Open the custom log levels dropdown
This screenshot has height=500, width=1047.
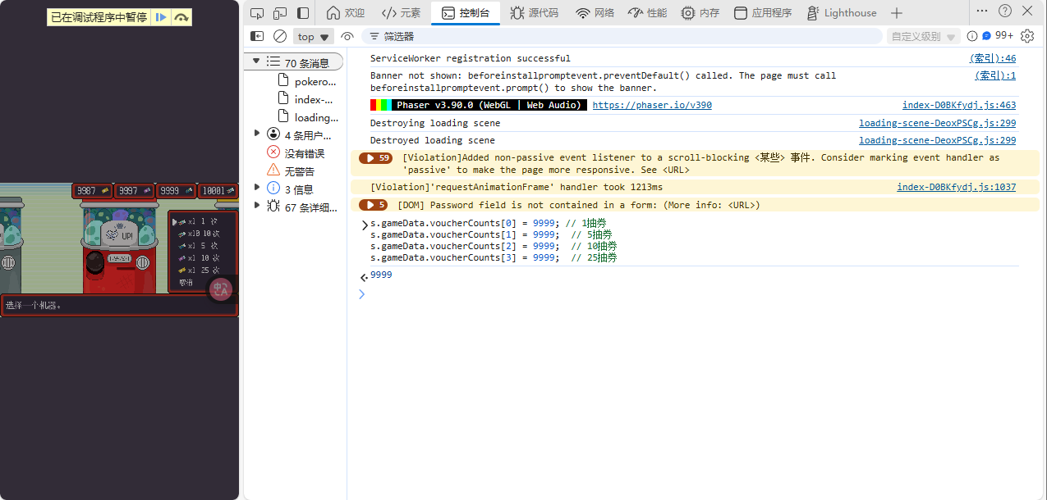923,36
